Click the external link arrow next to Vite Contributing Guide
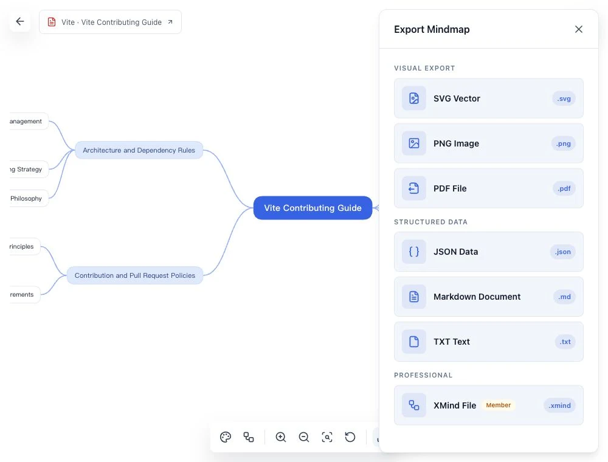Screen dimensions: 608x462 170,22
